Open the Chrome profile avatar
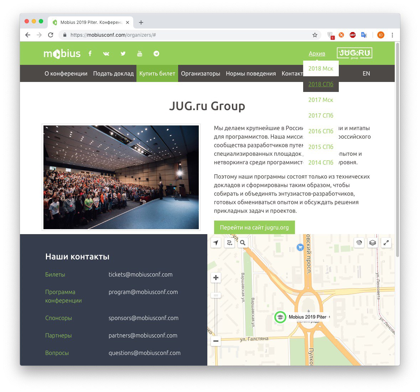This screenshot has height=392, width=420. point(380,35)
